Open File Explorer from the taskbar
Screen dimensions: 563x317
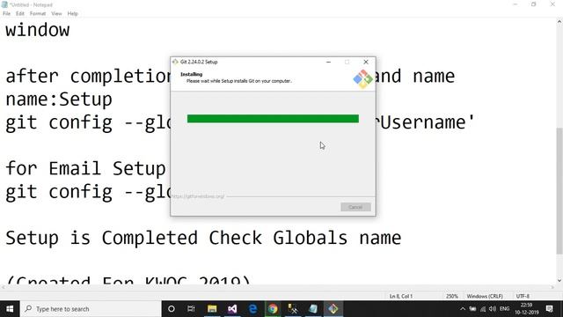click(x=212, y=309)
